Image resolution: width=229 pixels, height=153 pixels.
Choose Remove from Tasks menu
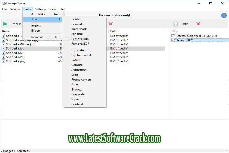43,37
